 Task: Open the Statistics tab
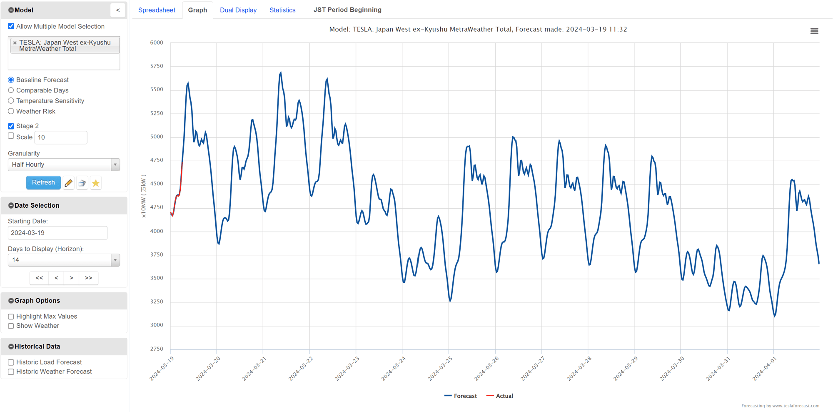(x=282, y=10)
